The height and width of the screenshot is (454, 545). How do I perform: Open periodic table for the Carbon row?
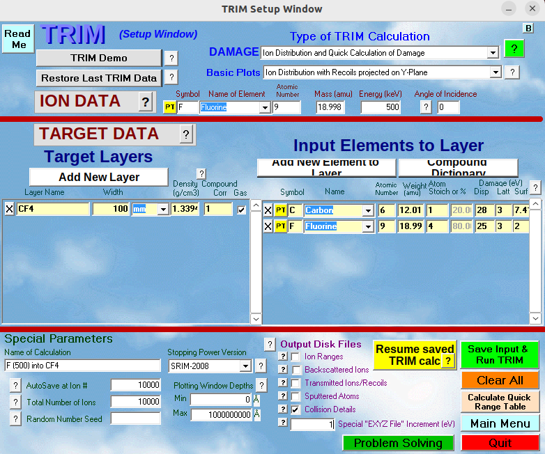(280, 210)
